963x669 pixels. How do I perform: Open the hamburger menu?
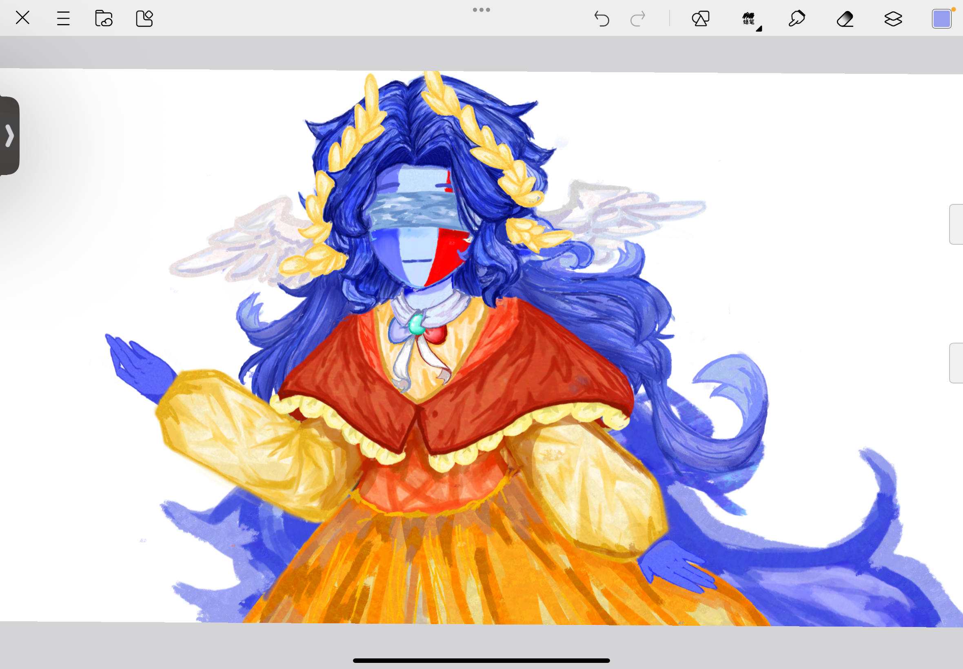(x=63, y=18)
